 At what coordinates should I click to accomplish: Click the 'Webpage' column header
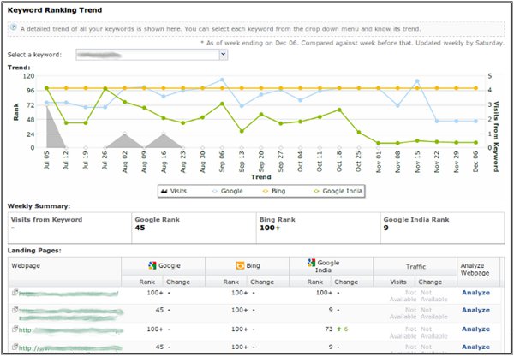26,265
